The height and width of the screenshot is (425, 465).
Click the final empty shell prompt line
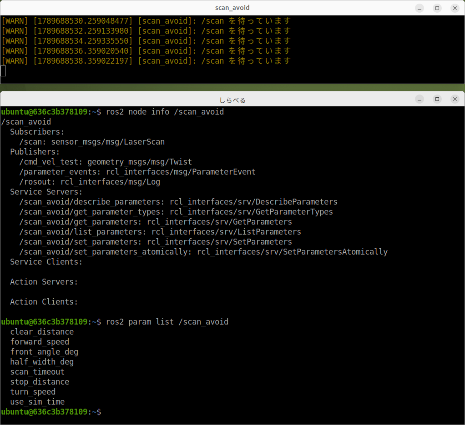[51, 412]
